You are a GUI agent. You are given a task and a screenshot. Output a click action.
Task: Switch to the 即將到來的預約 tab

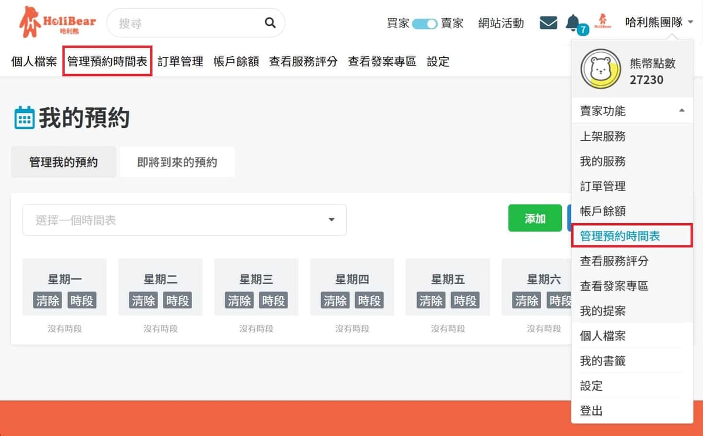tap(177, 162)
